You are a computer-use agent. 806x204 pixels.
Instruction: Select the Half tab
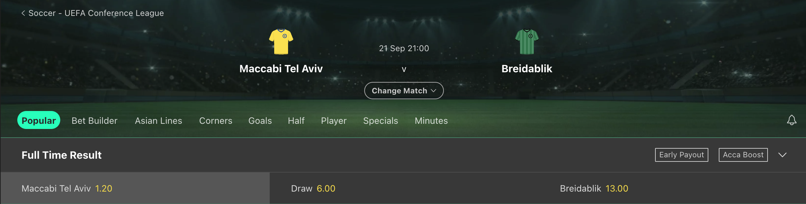[x=296, y=121]
